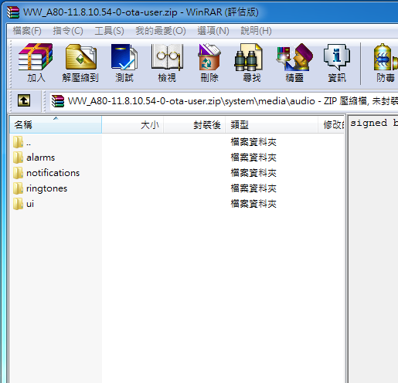Screen dimensions: 398x383
Task: Open the 工具(S) menu
Action: point(109,31)
